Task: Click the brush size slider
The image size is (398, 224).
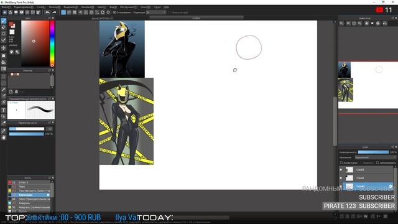Action: 27,129
